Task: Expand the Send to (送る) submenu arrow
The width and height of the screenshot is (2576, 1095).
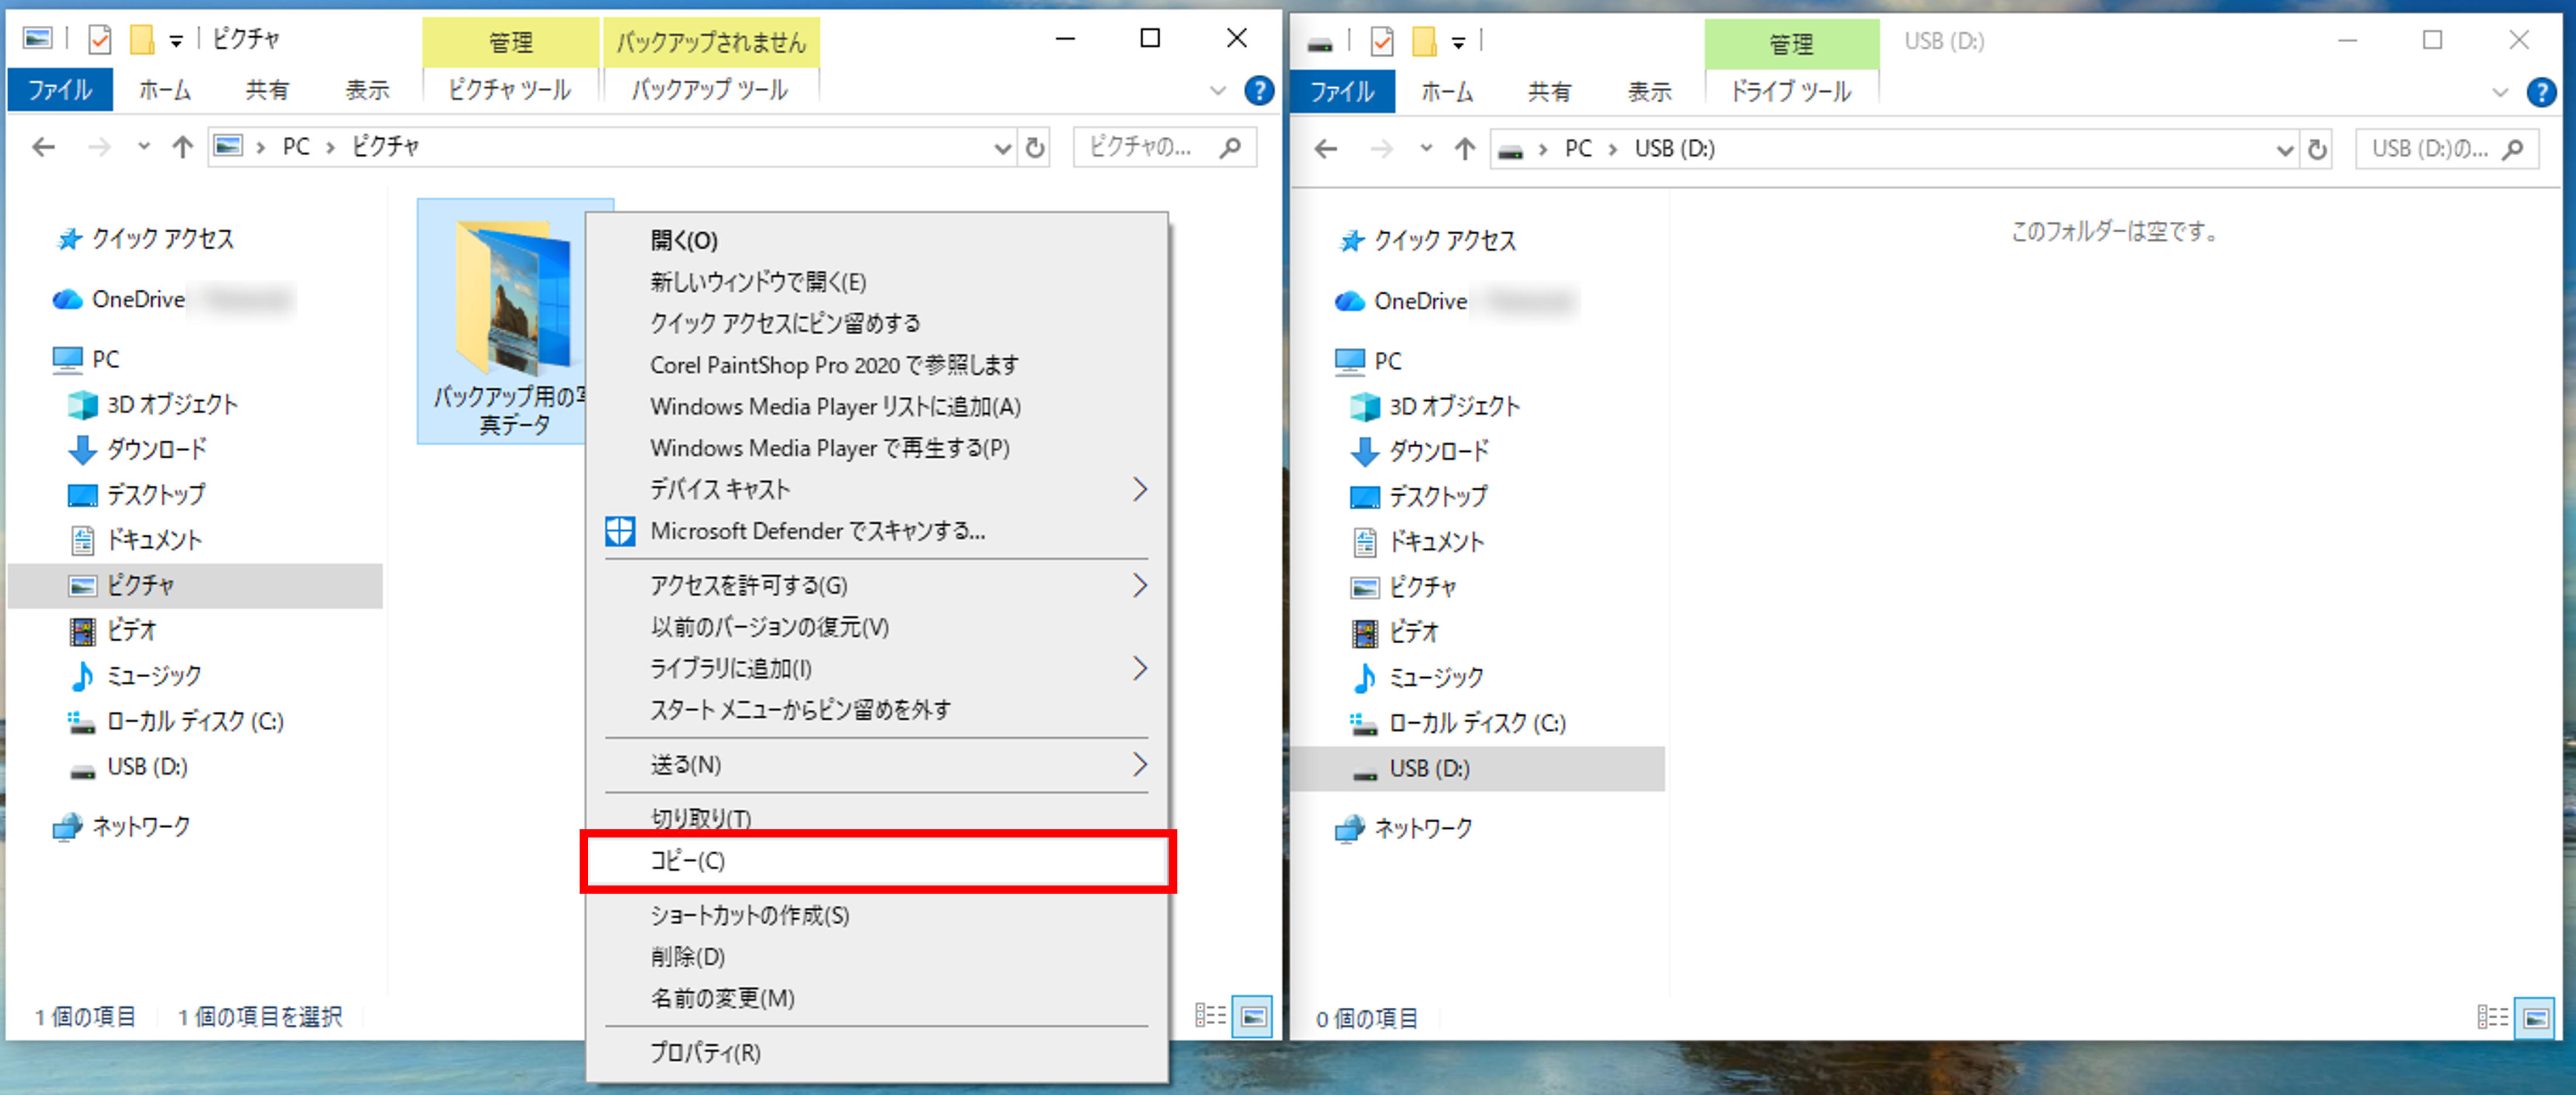Action: (1139, 765)
